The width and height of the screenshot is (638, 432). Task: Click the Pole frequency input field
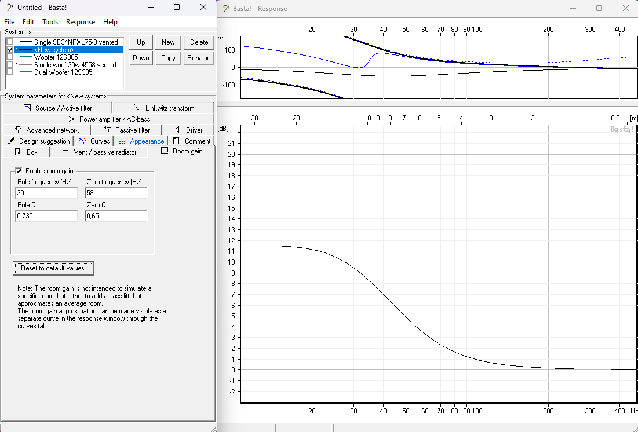click(x=46, y=193)
